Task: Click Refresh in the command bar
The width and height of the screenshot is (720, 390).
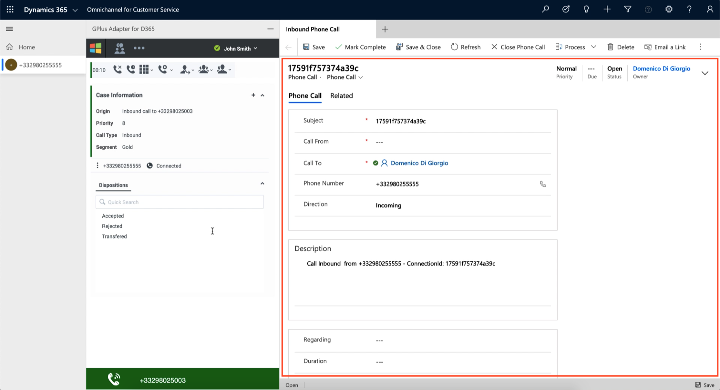Action: point(465,47)
